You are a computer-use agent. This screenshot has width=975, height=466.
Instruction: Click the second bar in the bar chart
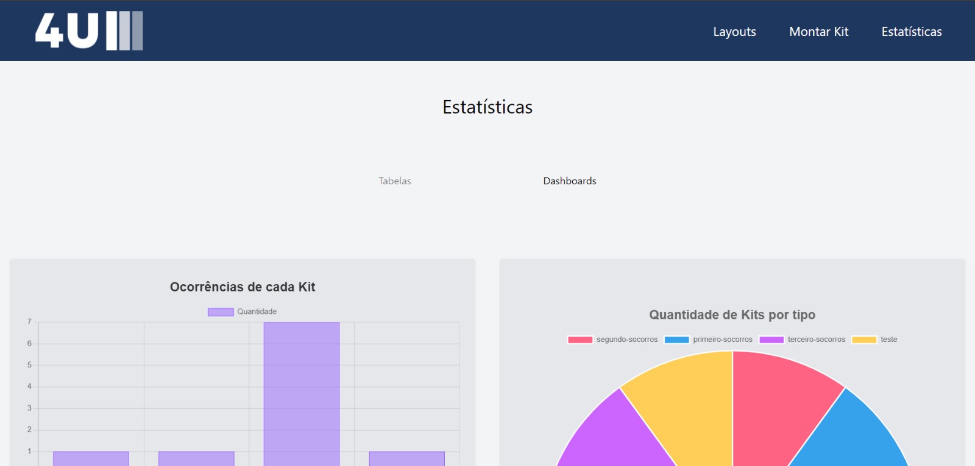pyautogui.click(x=196, y=459)
